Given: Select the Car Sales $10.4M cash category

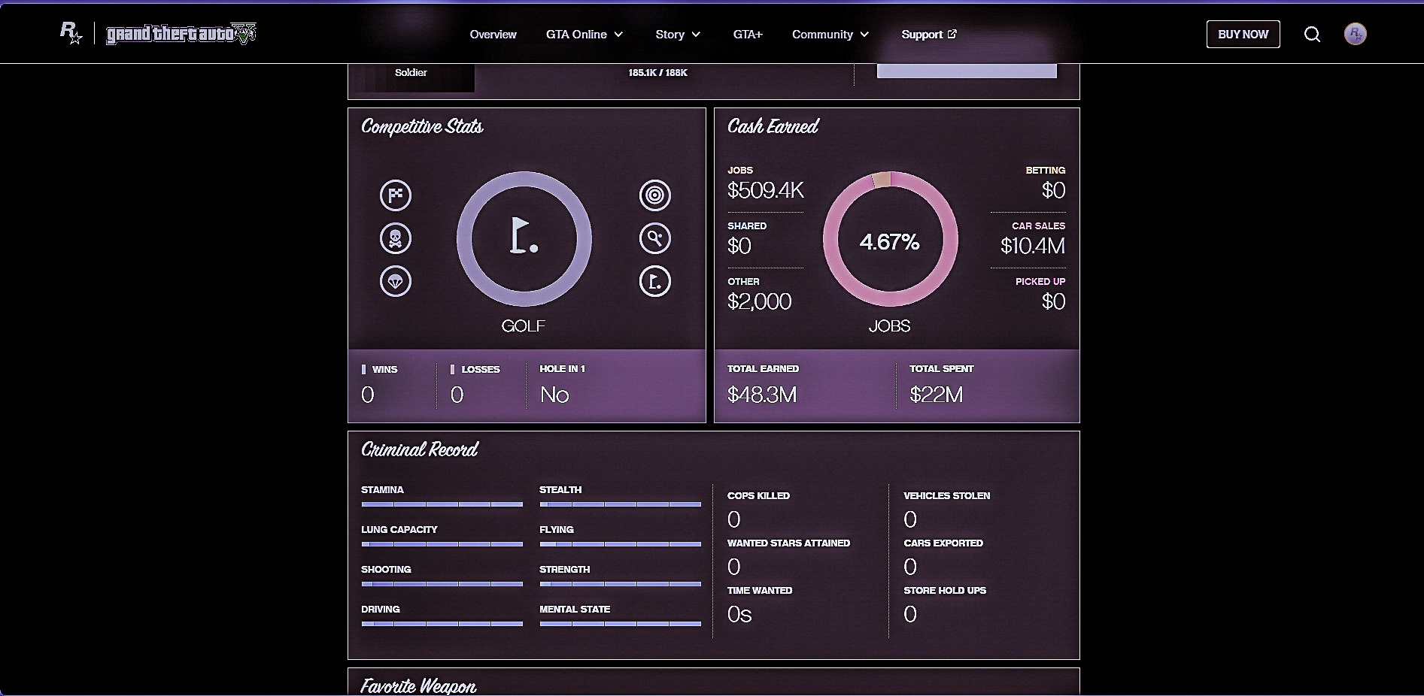Looking at the screenshot, I should click(1032, 238).
